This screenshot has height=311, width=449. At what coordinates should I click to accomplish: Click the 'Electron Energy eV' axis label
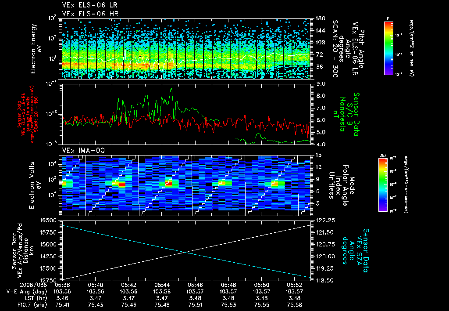36,48
